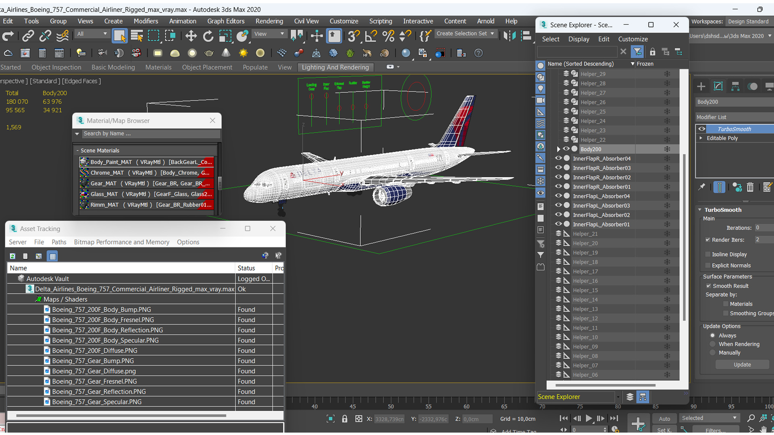Open the Create panel plus tab
The image size is (774, 435).
click(701, 86)
